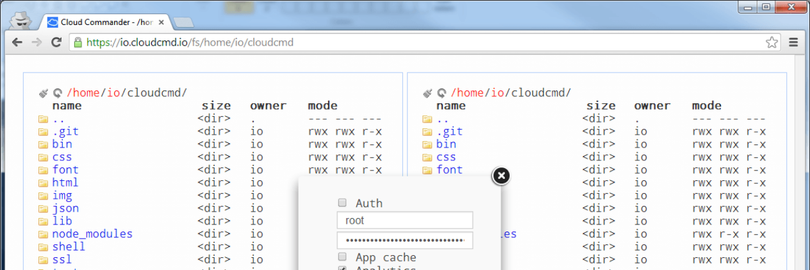This screenshot has width=810, height=270.
Task: Click the mode column header in right panel
Action: tap(707, 105)
